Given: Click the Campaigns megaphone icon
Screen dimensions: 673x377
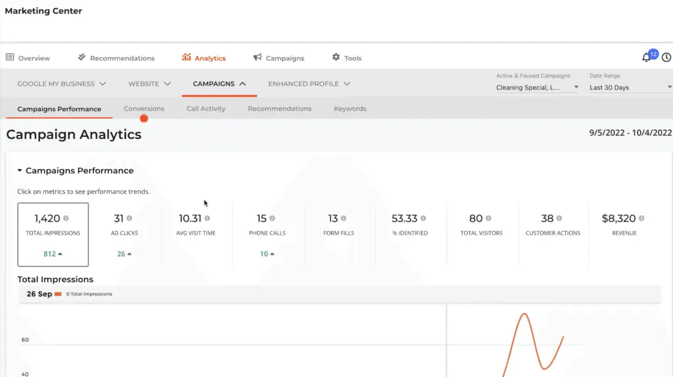Looking at the screenshot, I should 257,57.
